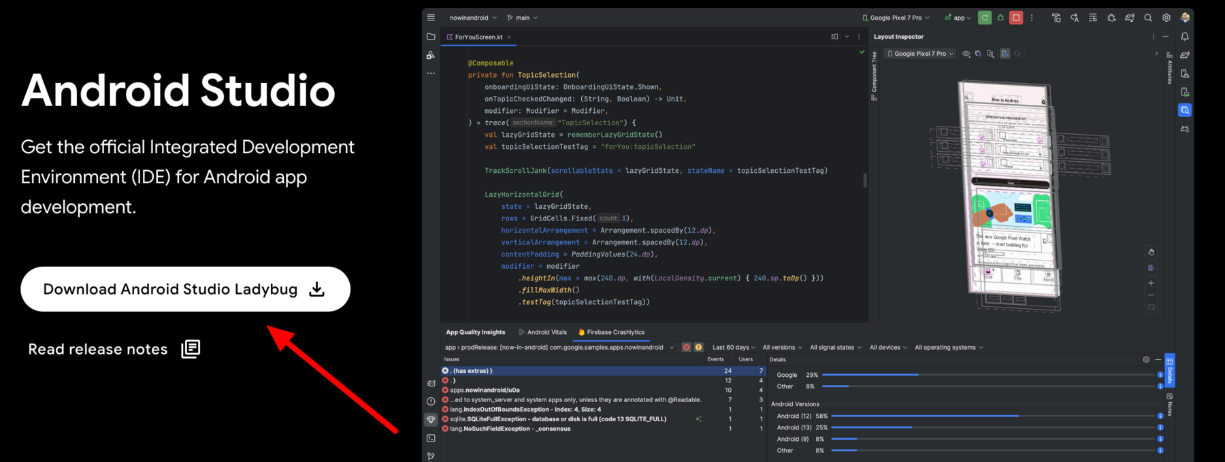This screenshot has width=1225, height=462.
Task: Open the All versions filter dropdown
Action: tap(782, 347)
